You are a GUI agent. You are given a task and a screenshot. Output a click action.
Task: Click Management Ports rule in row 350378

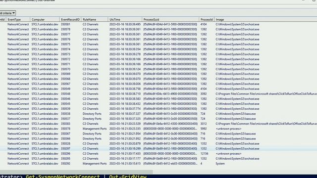click(x=95, y=129)
